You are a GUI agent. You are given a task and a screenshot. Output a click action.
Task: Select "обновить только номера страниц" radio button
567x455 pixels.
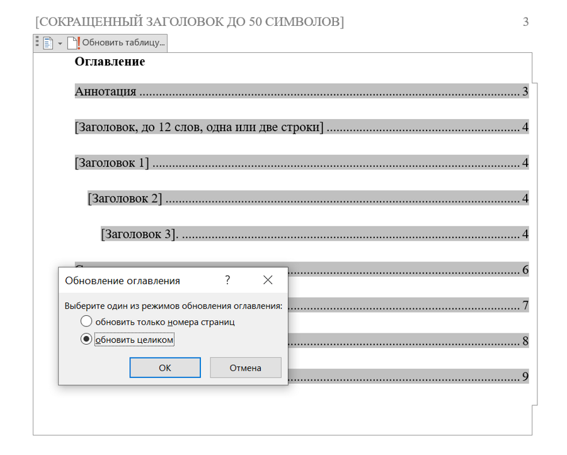tap(86, 321)
